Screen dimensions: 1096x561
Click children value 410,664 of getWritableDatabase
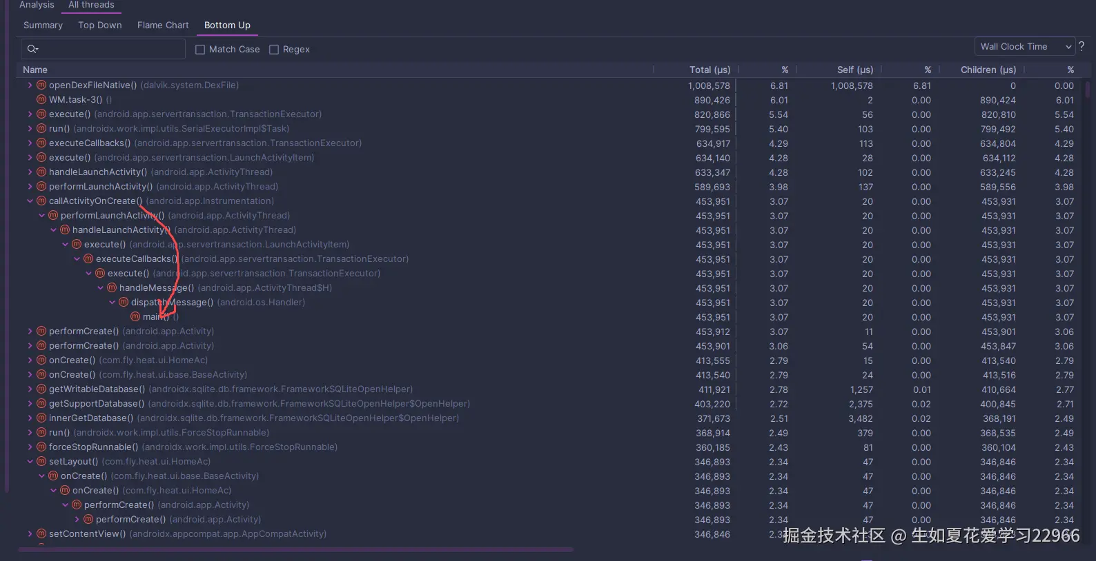click(998, 390)
